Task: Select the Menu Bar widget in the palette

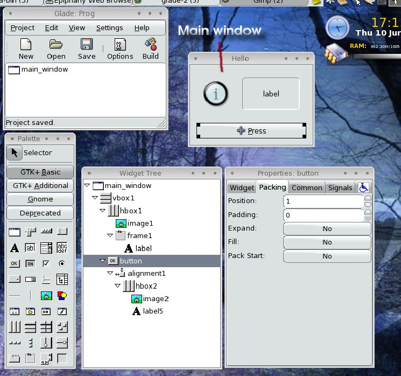Action: [x=31, y=232]
